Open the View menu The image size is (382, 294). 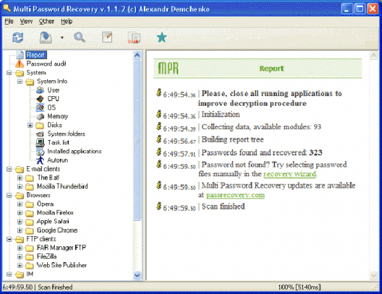coord(26,21)
